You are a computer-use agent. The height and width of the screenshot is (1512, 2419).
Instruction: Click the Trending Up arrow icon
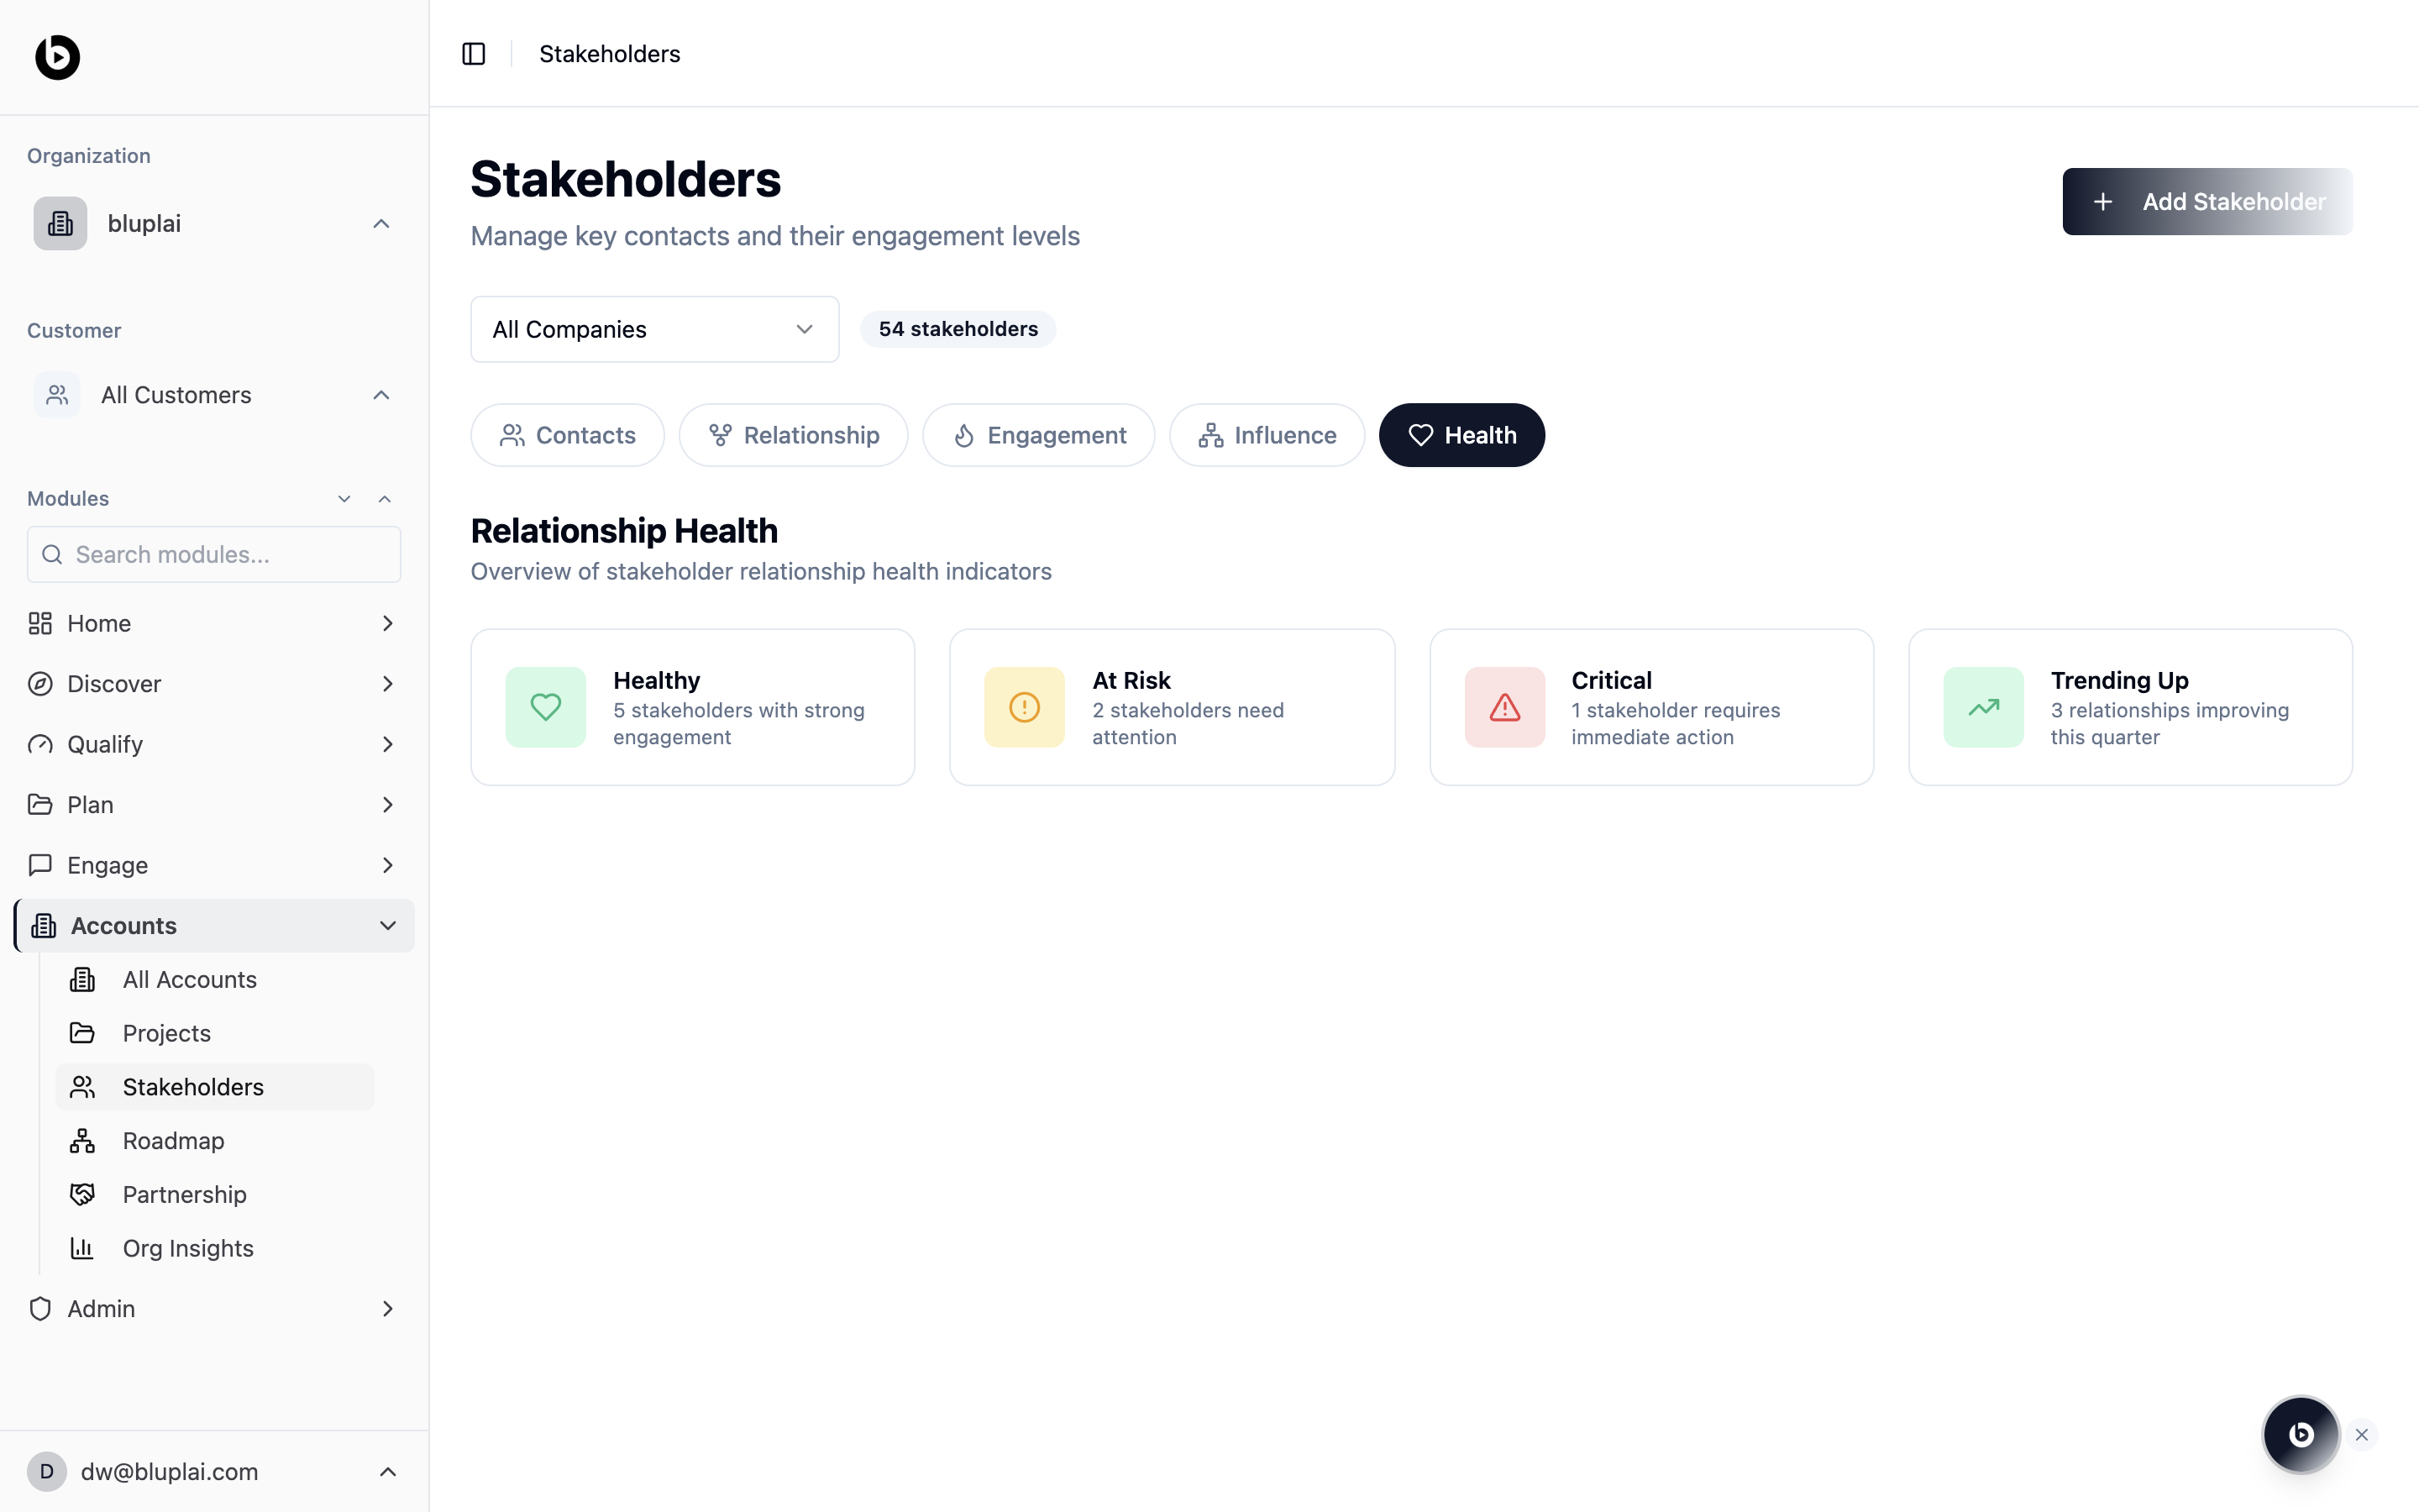1983,707
